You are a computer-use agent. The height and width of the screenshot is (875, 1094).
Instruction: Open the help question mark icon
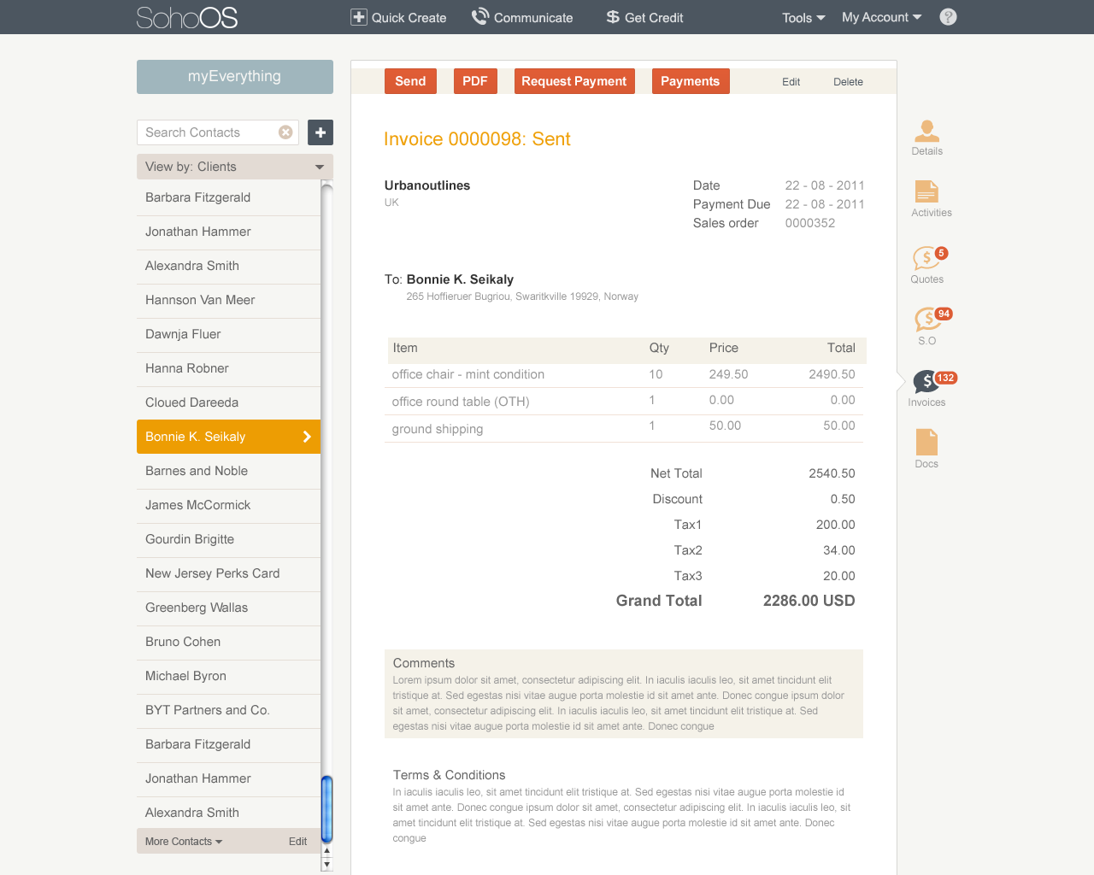point(948,17)
